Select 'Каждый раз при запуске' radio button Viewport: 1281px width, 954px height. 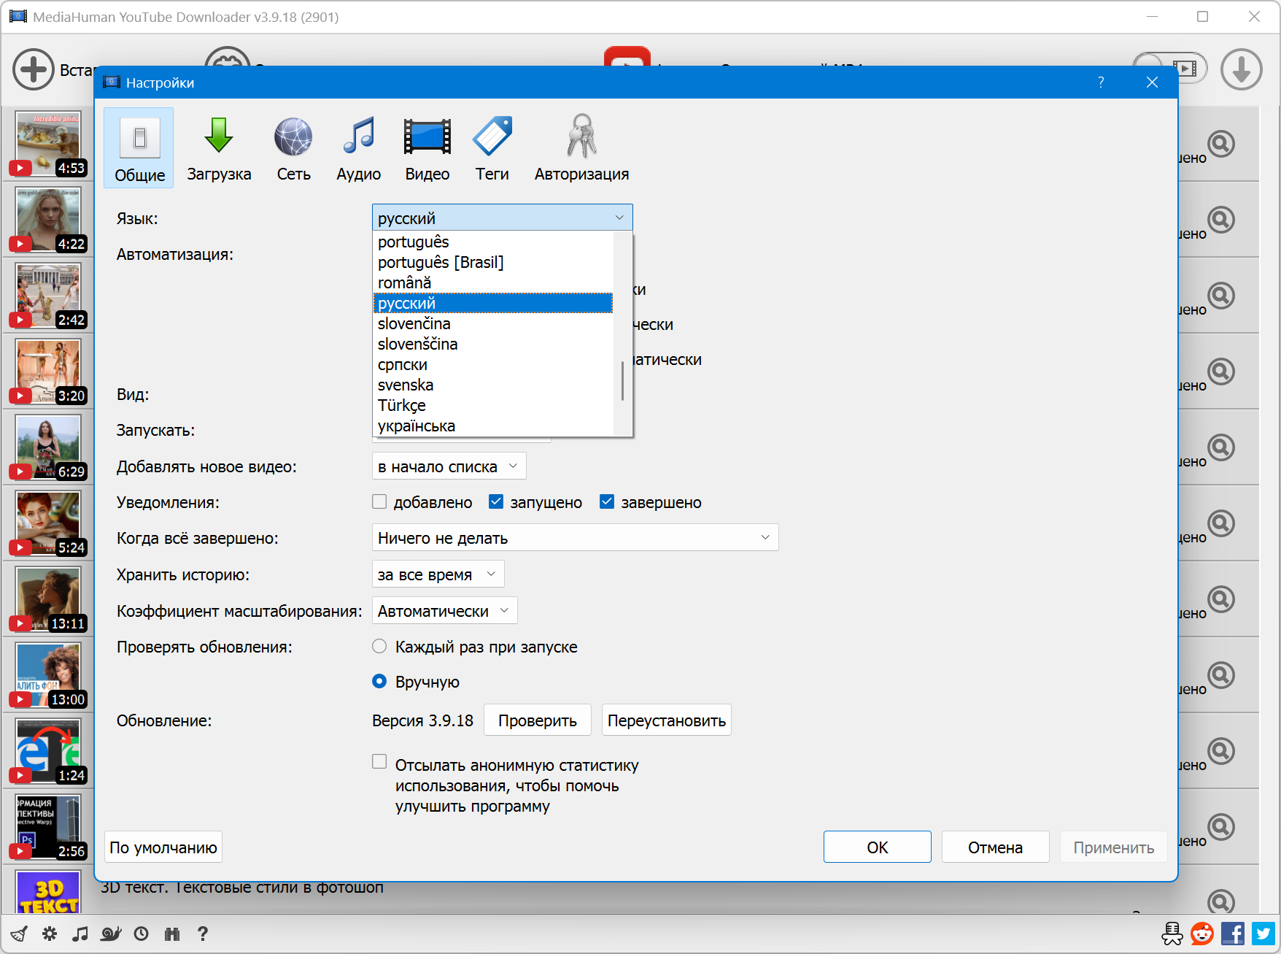click(x=379, y=646)
